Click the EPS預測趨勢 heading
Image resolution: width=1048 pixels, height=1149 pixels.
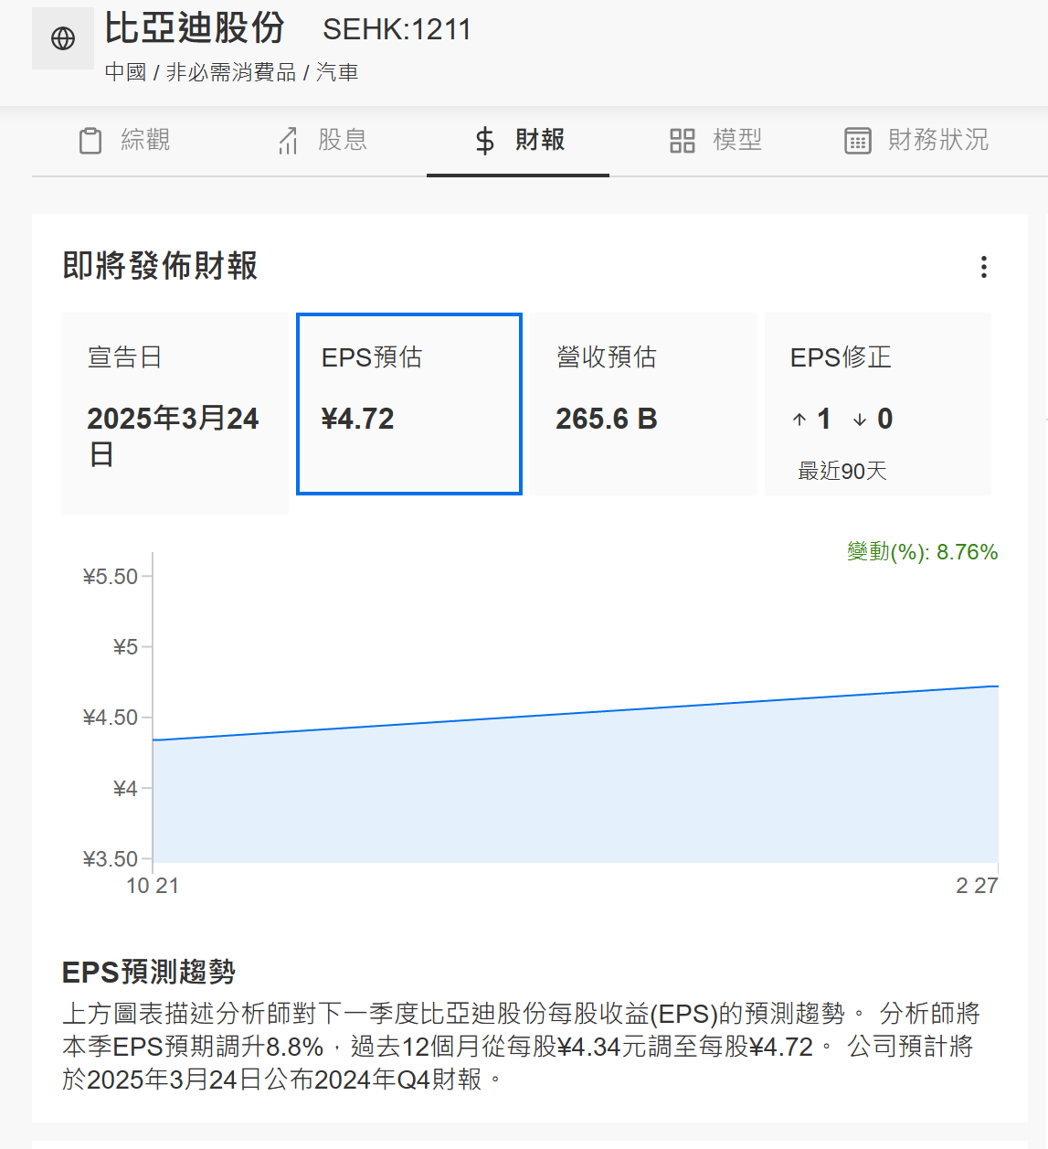pos(149,972)
